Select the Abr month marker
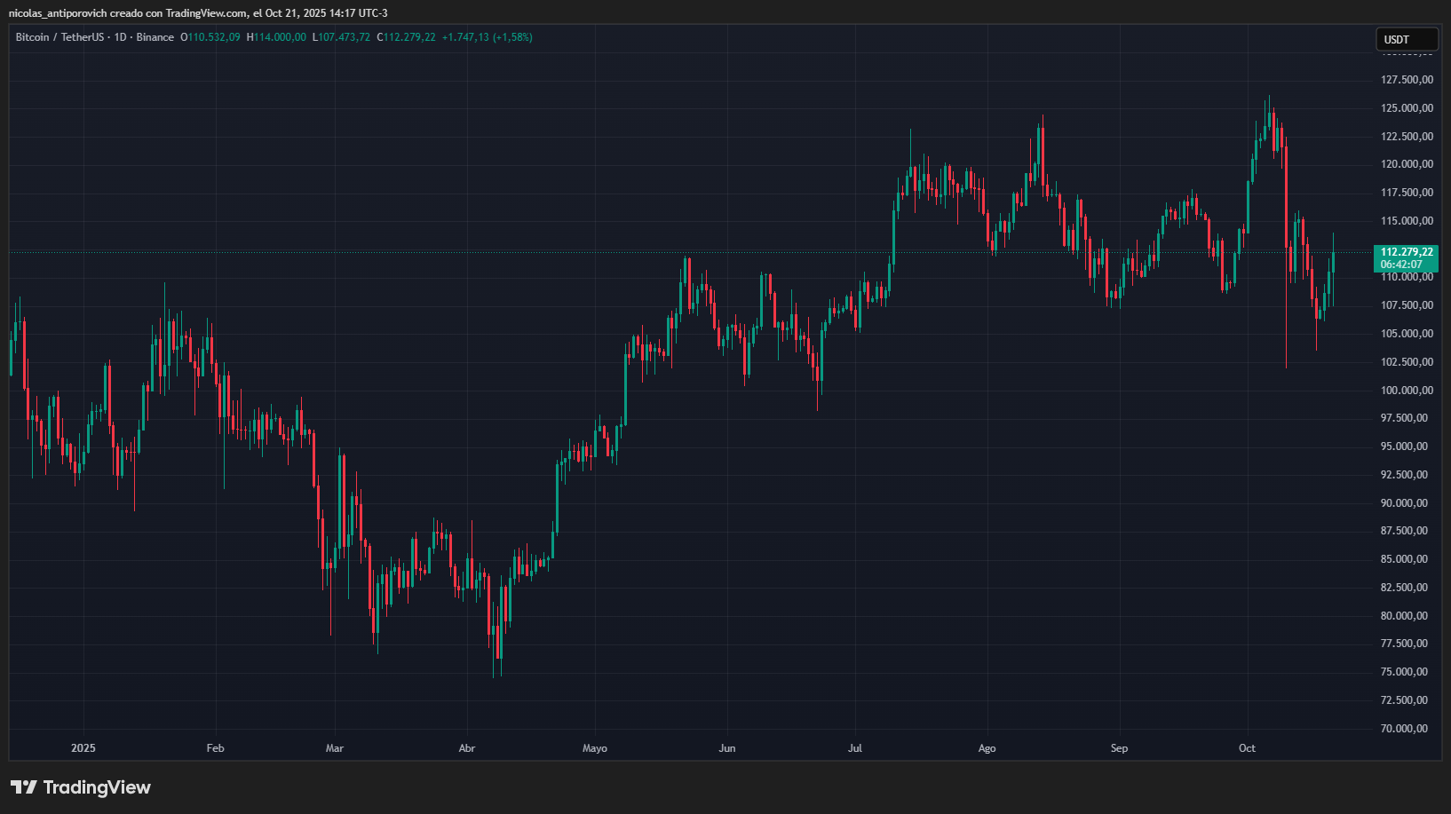Viewport: 1451px width, 814px height. [467, 748]
